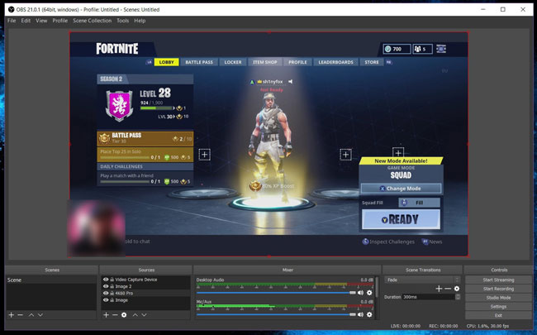
Task: Click the Exit button
Action: [x=498, y=315]
